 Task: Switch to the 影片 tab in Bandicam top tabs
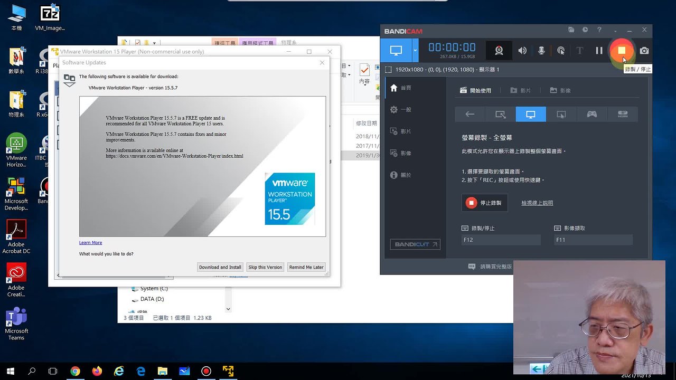[520, 90]
